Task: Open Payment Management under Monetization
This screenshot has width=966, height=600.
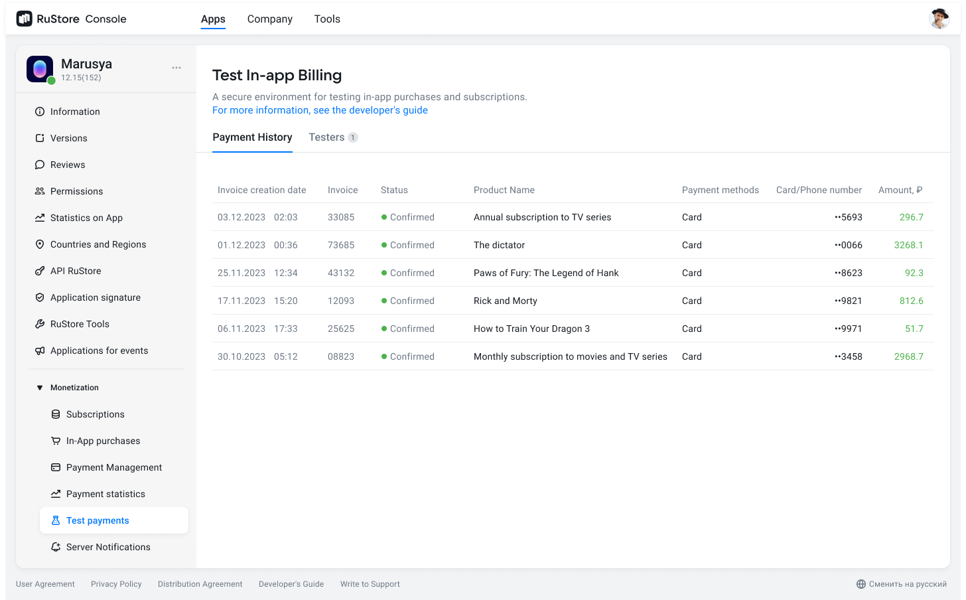Action: click(114, 467)
